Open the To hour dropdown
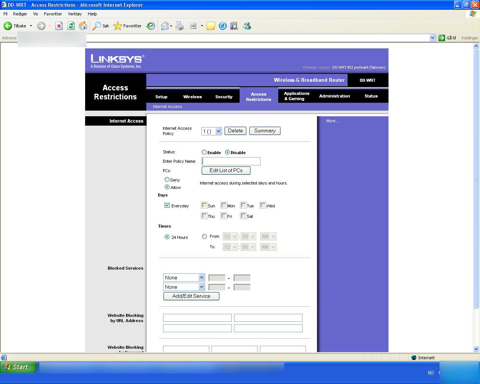This screenshot has height=384, width=480. pyautogui.click(x=230, y=247)
